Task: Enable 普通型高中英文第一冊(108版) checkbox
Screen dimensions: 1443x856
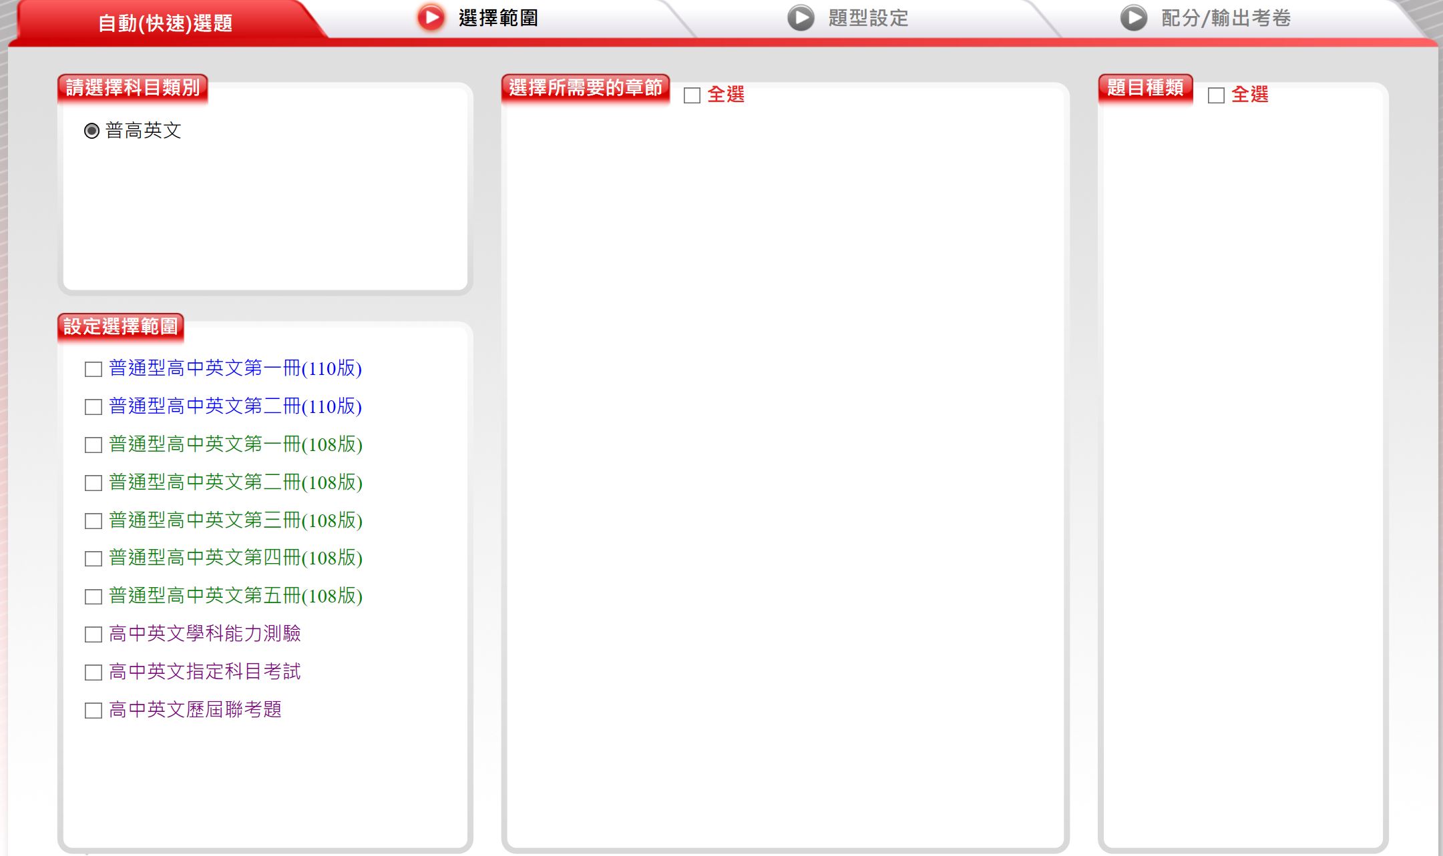Action: (93, 445)
